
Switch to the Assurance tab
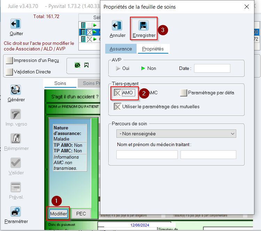(121, 49)
